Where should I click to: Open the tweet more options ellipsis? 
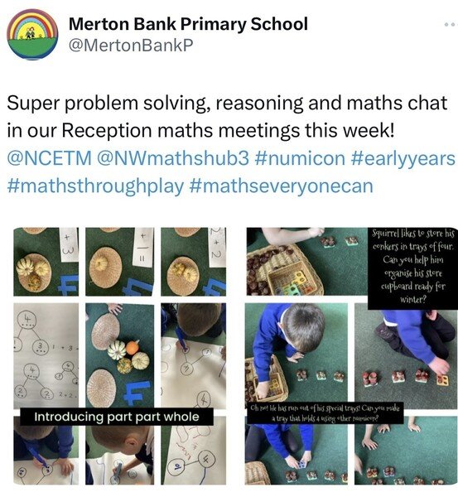pyautogui.click(x=451, y=24)
